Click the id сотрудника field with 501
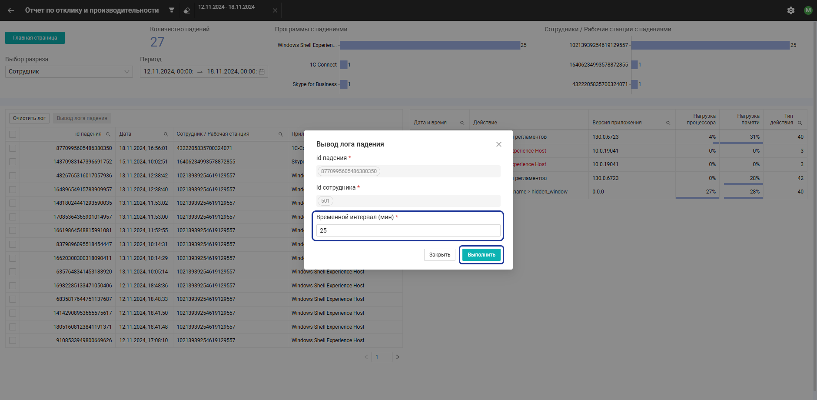Viewport: 817px width, 400px height. click(408, 201)
